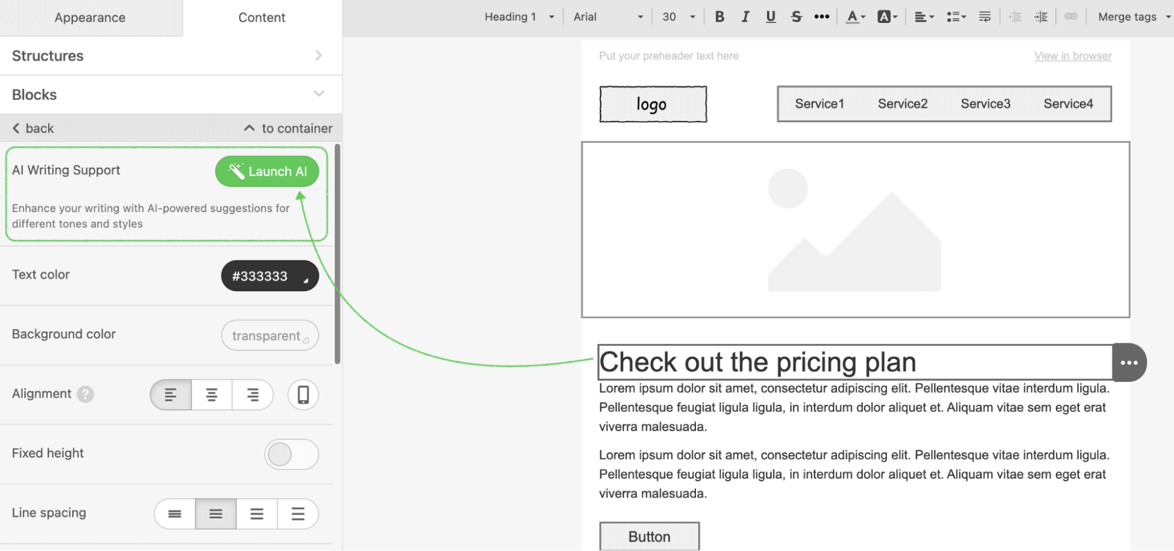Open mobile alignment settings icon
This screenshot has height=551, width=1174.
(303, 395)
